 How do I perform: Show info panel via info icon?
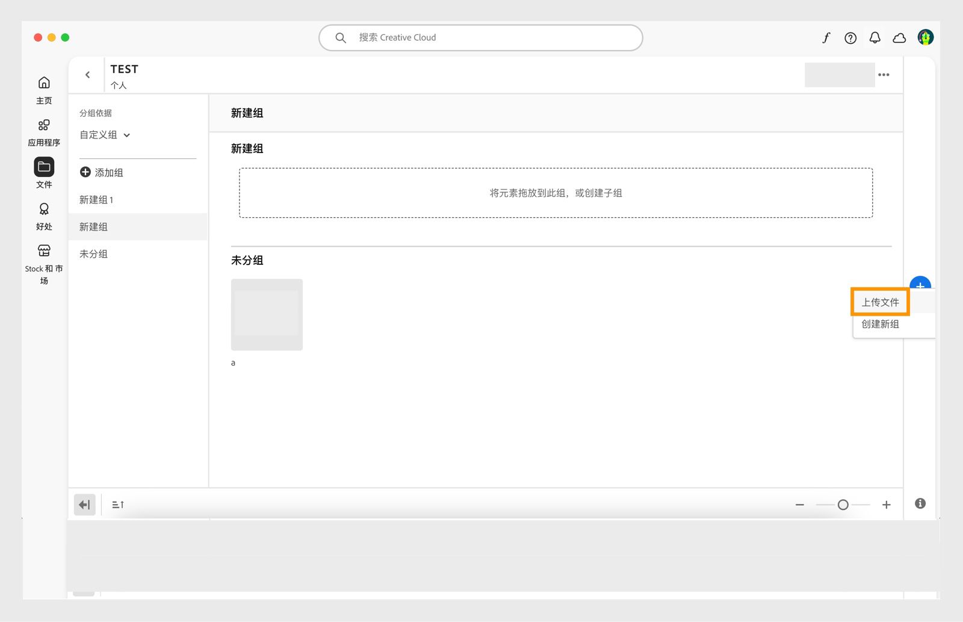point(920,503)
